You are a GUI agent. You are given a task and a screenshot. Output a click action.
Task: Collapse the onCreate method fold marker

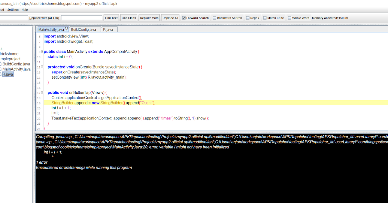[x=42, y=67]
